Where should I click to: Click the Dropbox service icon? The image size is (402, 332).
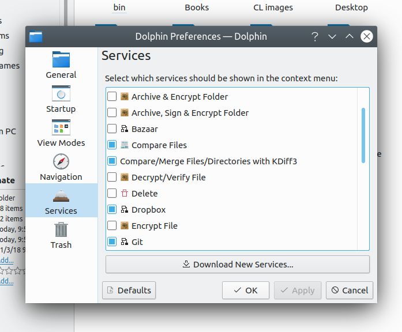tap(125, 210)
